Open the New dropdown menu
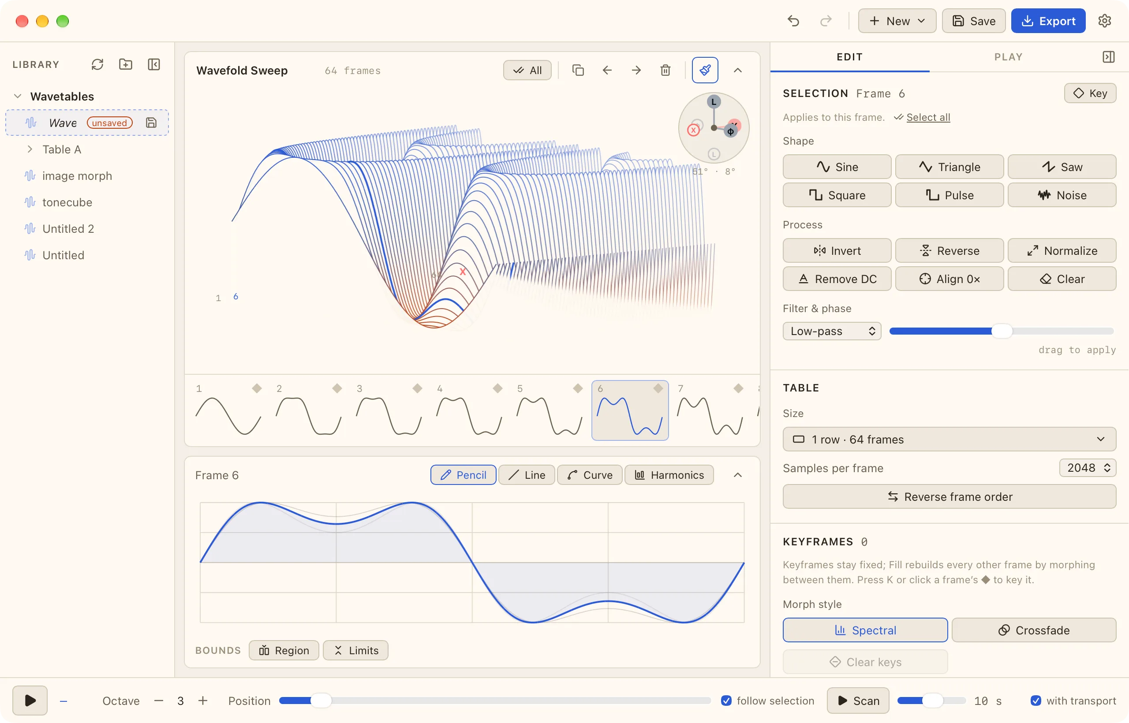The width and height of the screenshot is (1129, 723). [897, 21]
